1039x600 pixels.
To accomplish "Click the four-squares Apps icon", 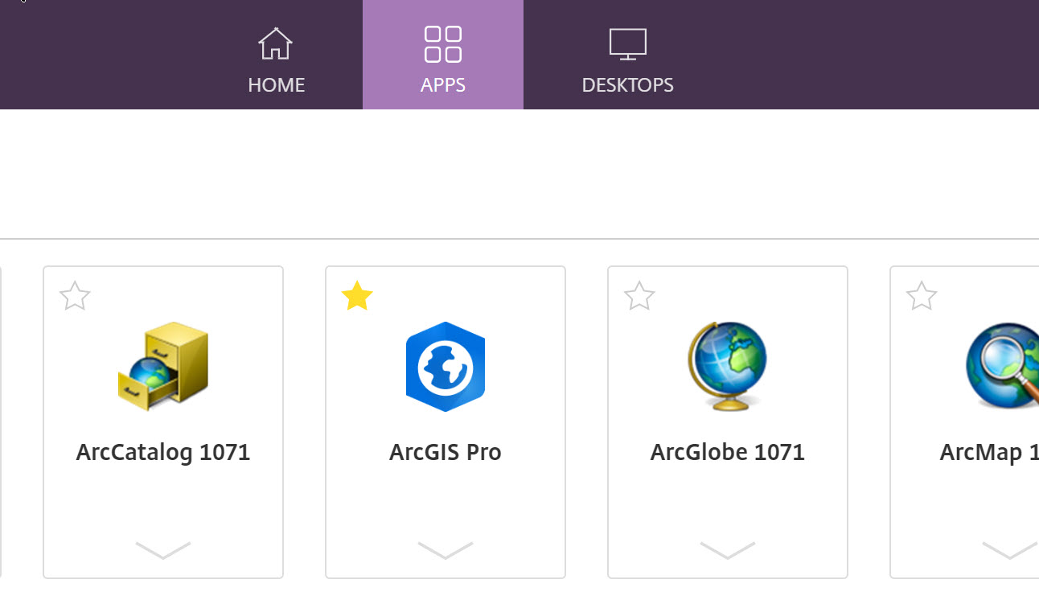I will click(x=443, y=43).
